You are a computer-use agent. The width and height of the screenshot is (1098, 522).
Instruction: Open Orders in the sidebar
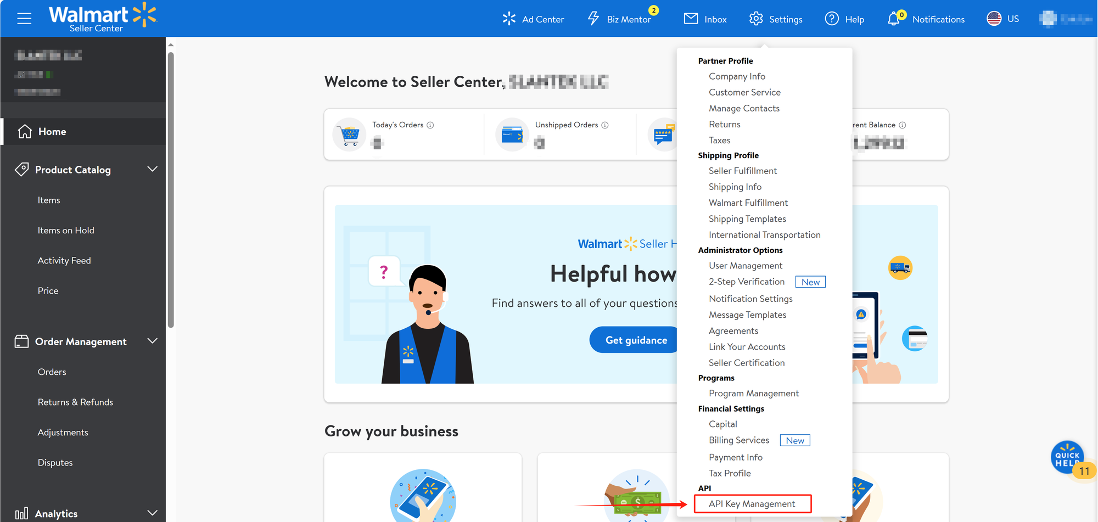[x=52, y=372]
